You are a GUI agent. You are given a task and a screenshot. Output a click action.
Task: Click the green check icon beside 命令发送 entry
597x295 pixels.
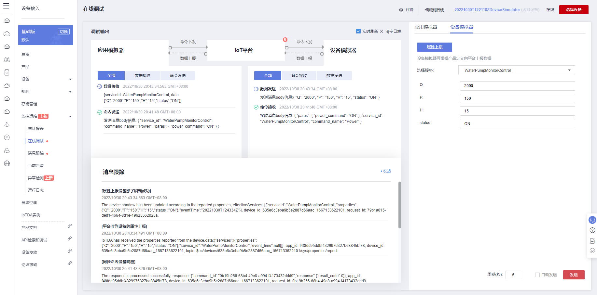pos(100,112)
